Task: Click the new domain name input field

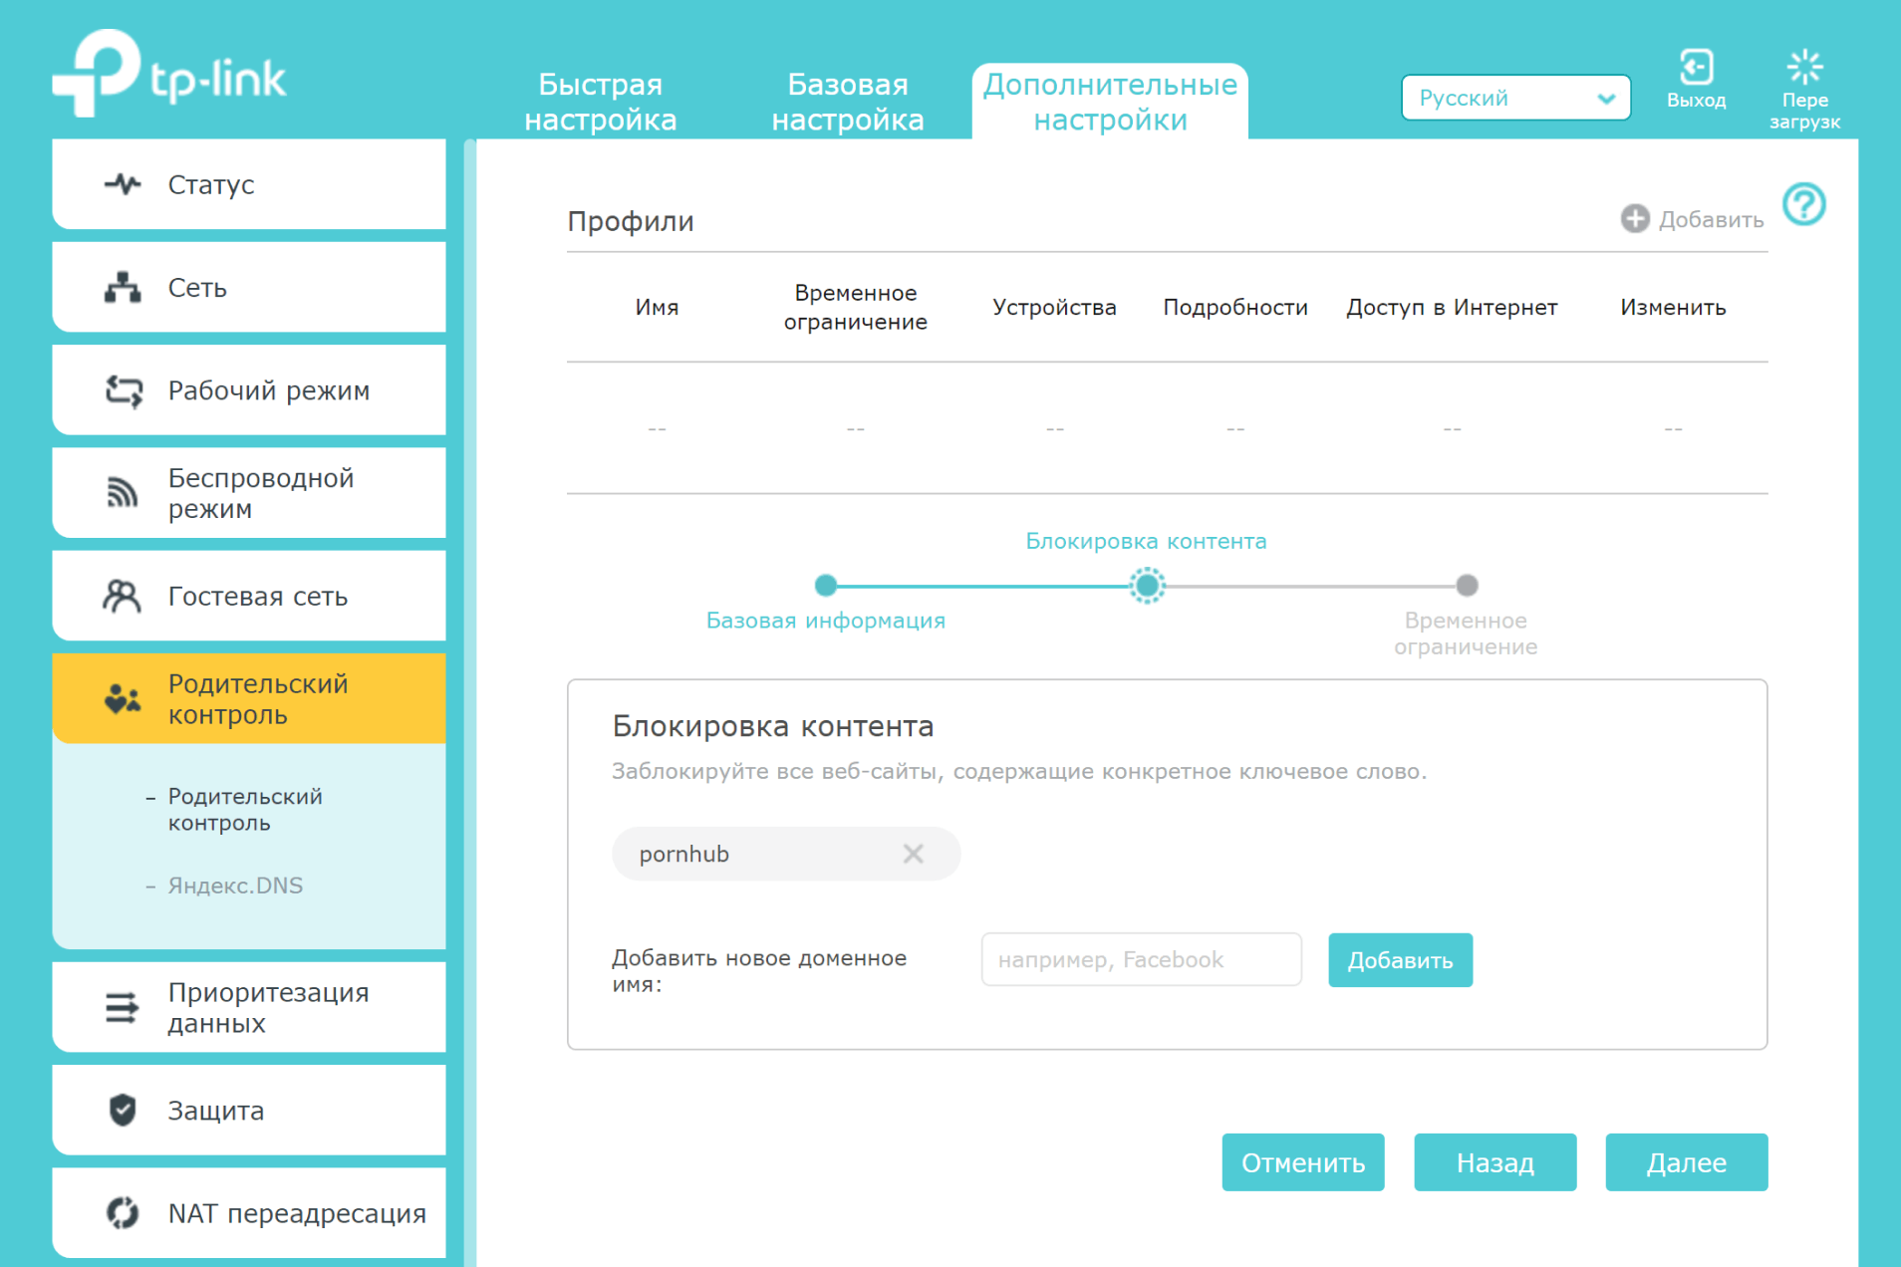Action: 1141,960
